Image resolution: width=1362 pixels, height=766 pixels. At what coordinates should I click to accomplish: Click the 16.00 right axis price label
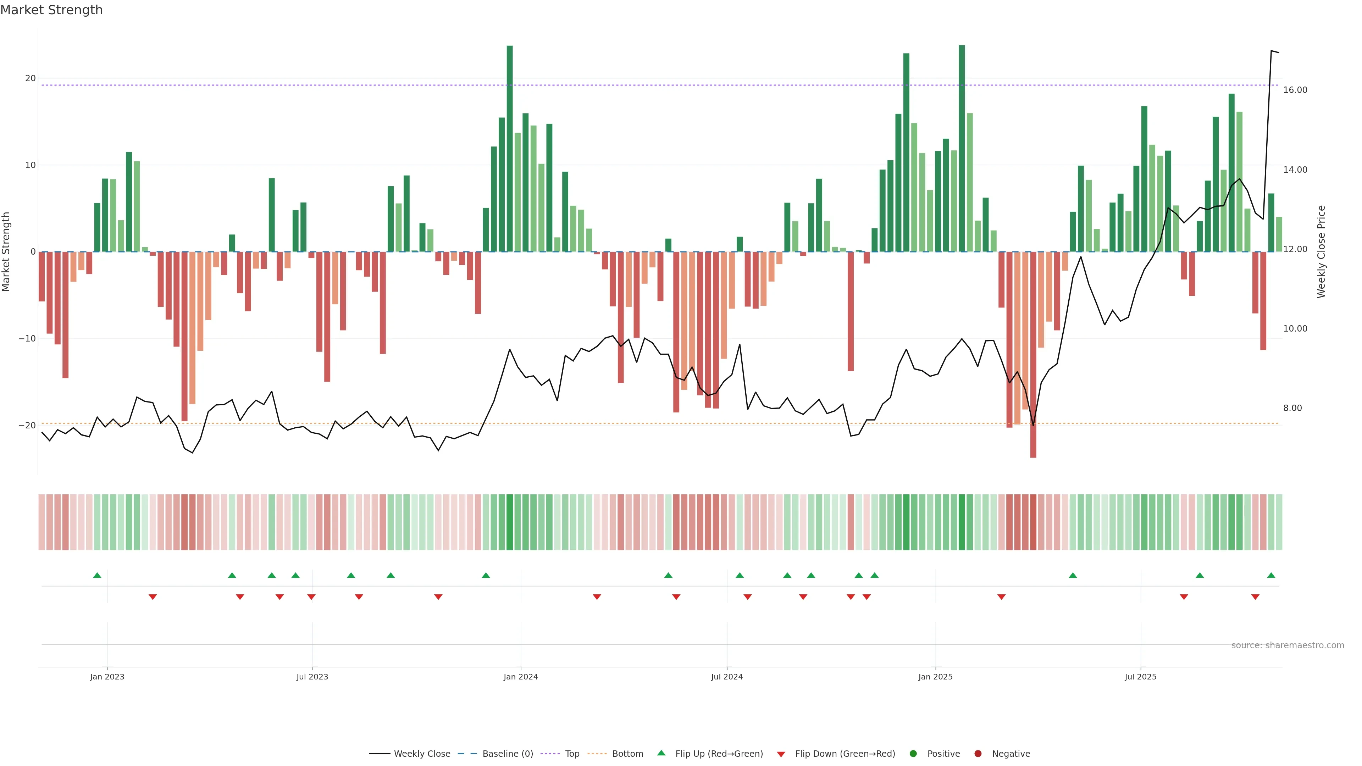(1295, 90)
